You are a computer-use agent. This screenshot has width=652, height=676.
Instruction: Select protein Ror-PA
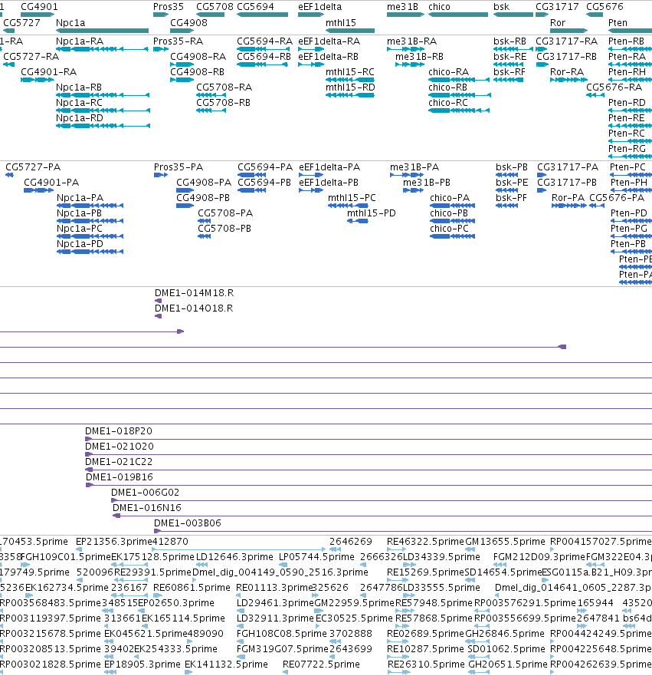pos(569,206)
